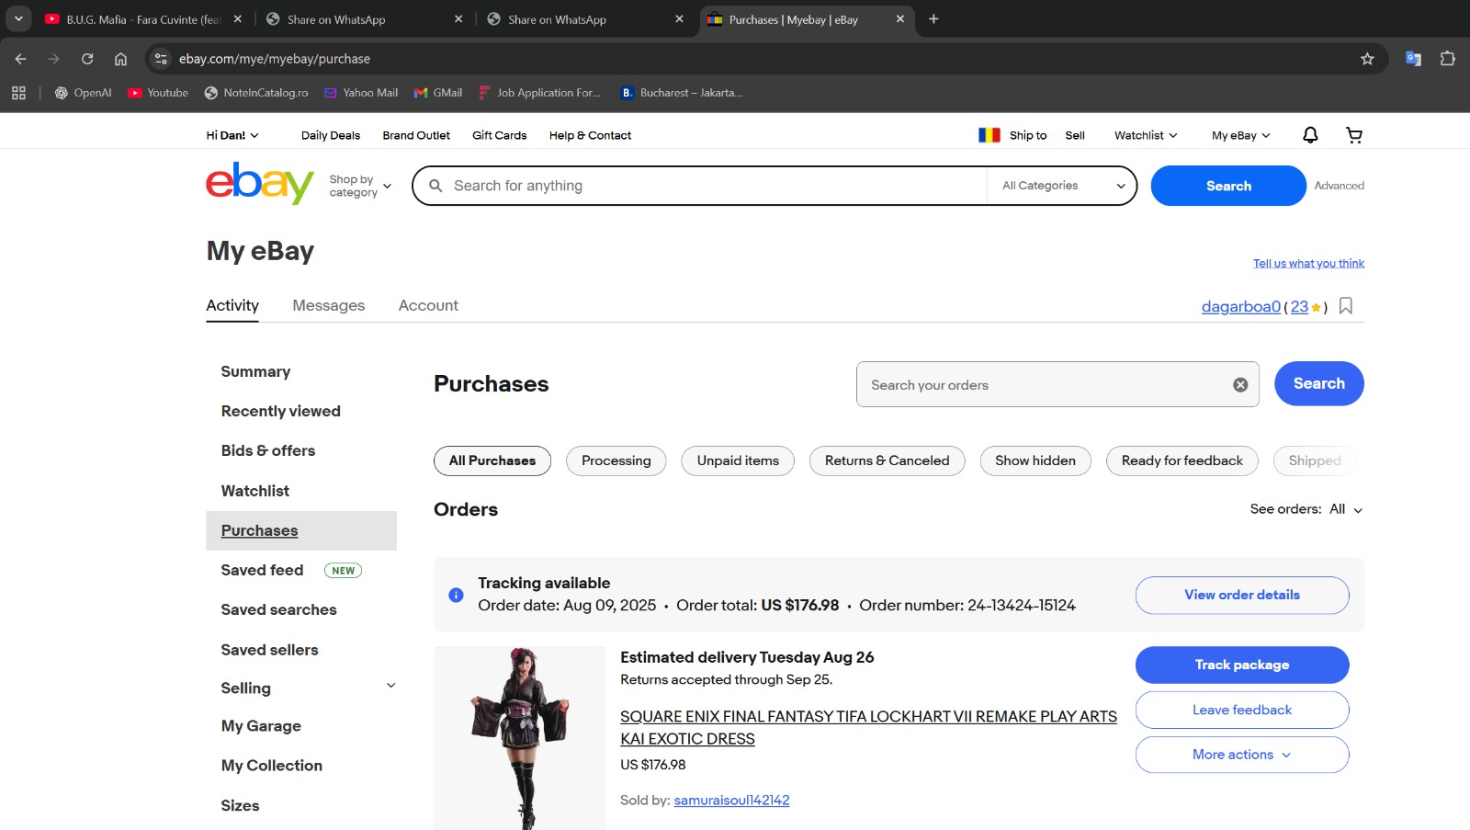Go back with the browser back arrow
The image size is (1470, 830).
pos(20,59)
